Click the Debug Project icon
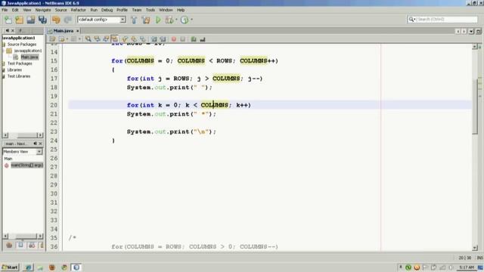484x272 pixels. pos(169,20)
